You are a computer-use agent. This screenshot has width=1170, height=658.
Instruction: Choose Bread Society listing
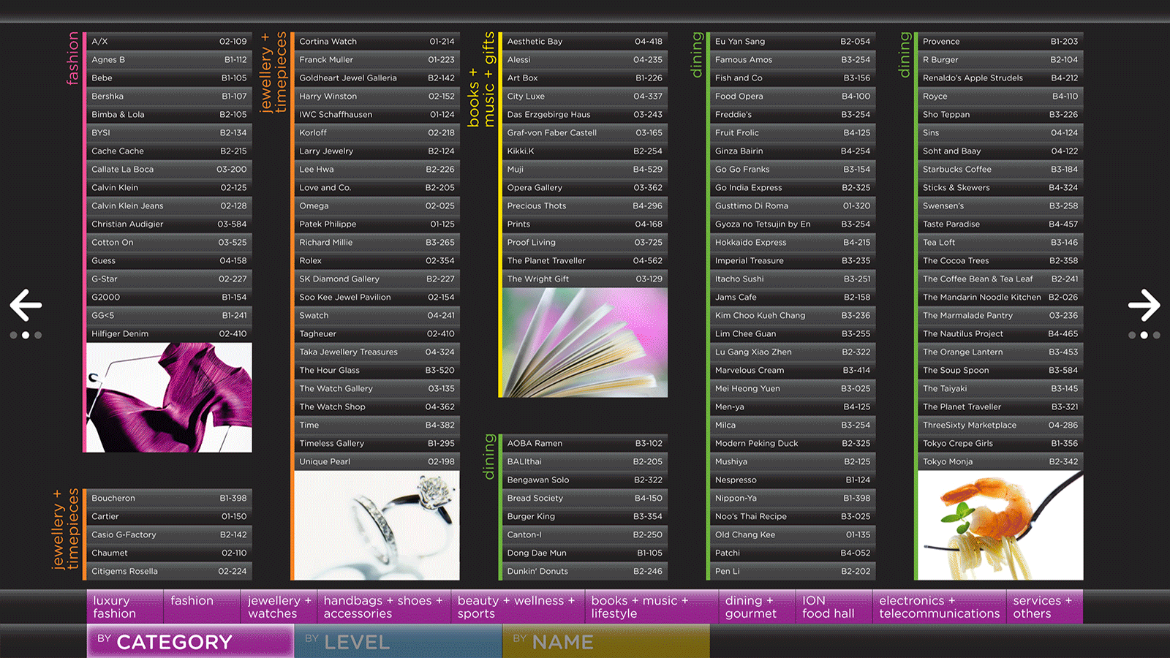click(x=584, y=499)
